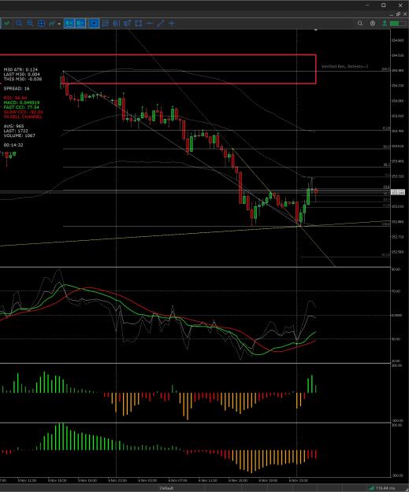409x492 pixels.
Task: Click the zoom in magnifier icon
Action: (30, 23)
